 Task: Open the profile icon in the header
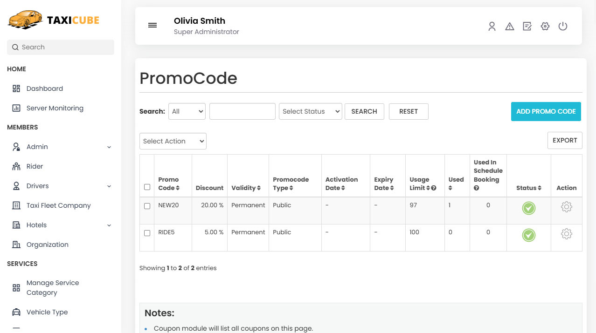(492, 27)
